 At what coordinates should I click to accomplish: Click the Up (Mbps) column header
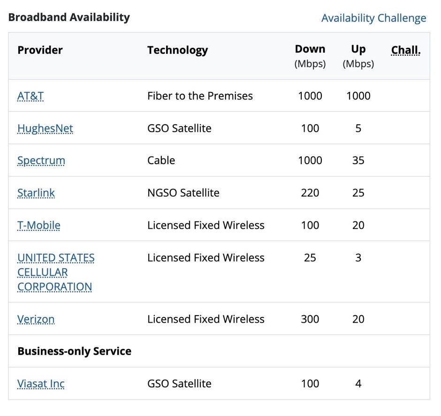coord(358,56)
